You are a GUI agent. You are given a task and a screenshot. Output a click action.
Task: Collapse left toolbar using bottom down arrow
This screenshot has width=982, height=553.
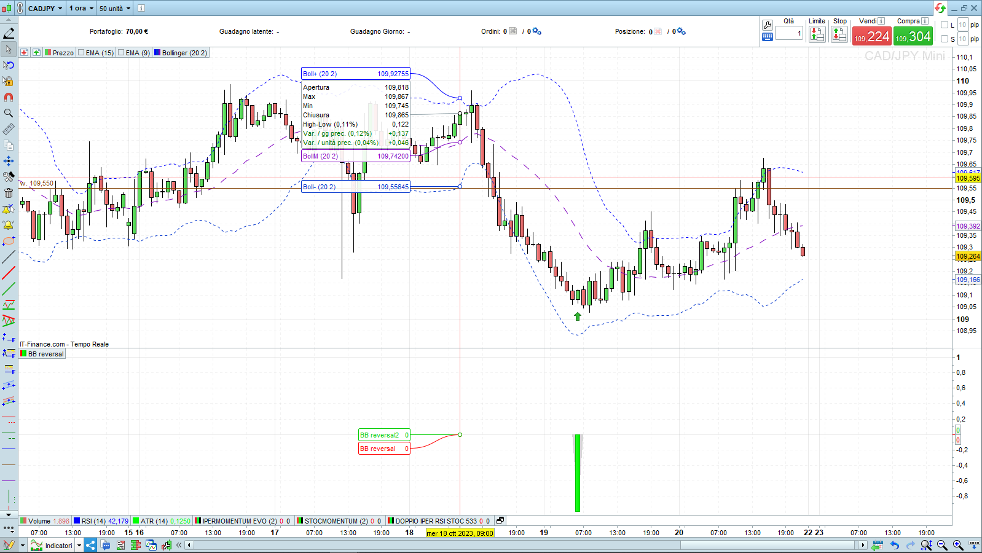click(x=9, y=515)
